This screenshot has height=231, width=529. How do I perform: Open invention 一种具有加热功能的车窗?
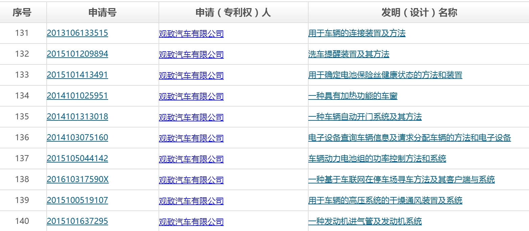pyautogui.click(x=353, y=96)
